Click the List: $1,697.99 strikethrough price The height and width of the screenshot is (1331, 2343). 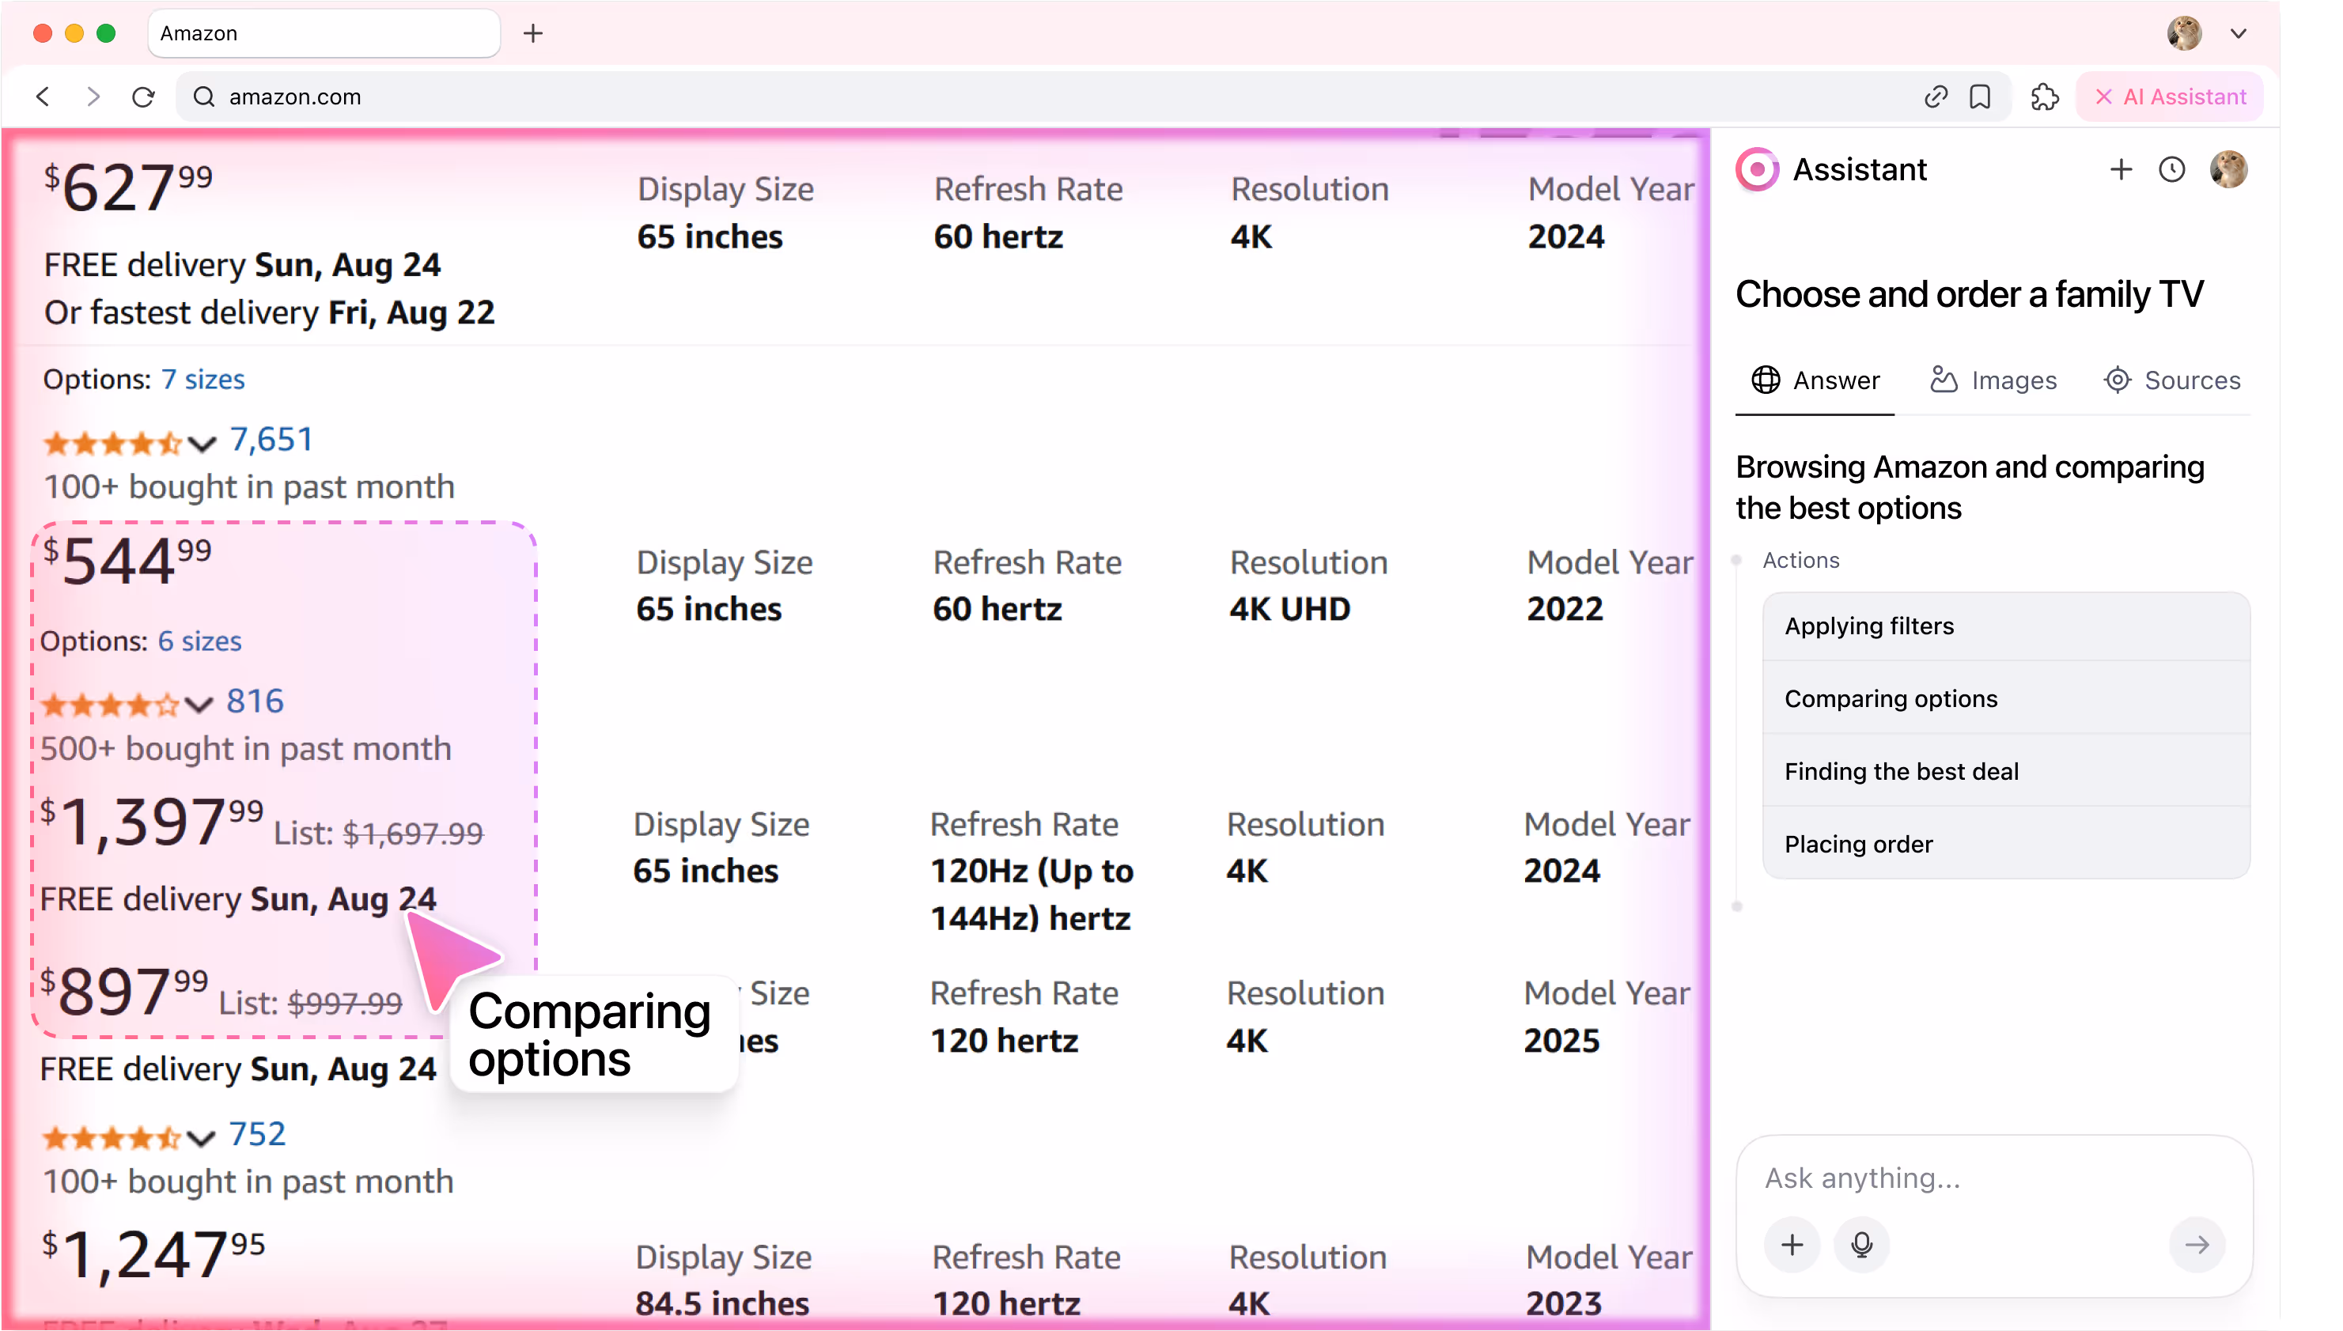(378, 833)
